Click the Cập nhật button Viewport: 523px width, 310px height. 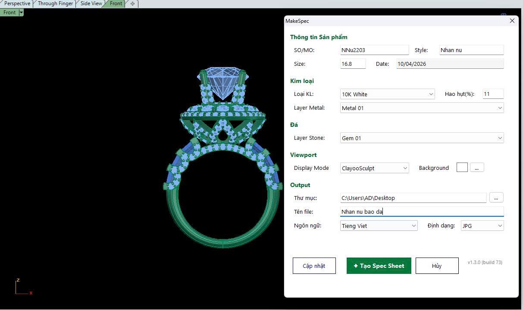coord(314,266)
